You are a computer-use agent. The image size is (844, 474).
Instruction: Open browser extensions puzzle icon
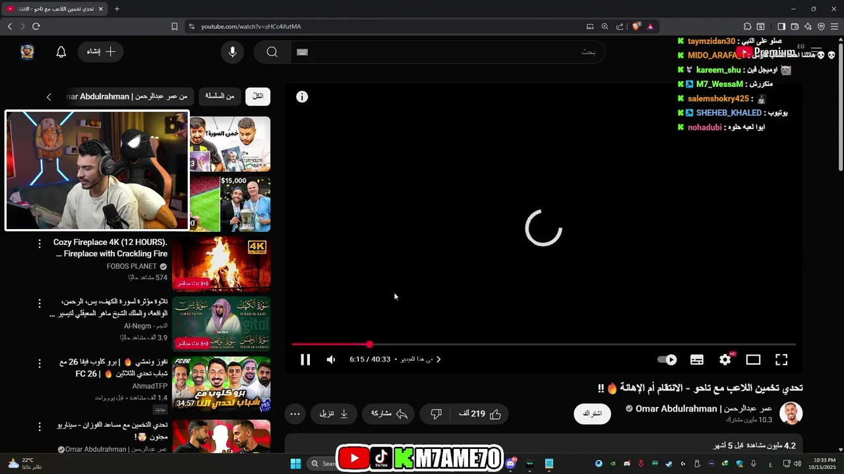747,26
